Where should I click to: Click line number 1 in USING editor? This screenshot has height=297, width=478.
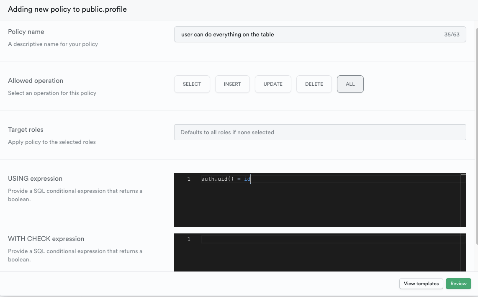click(189, 179)
